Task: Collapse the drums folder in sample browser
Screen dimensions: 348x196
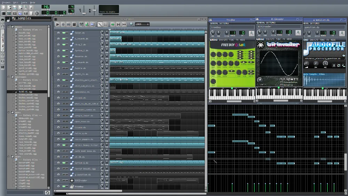Action: (9, 157)
